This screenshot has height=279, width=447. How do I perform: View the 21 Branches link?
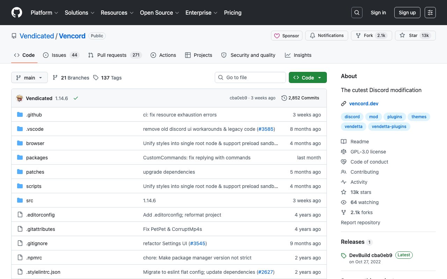[x=71, y=78]
